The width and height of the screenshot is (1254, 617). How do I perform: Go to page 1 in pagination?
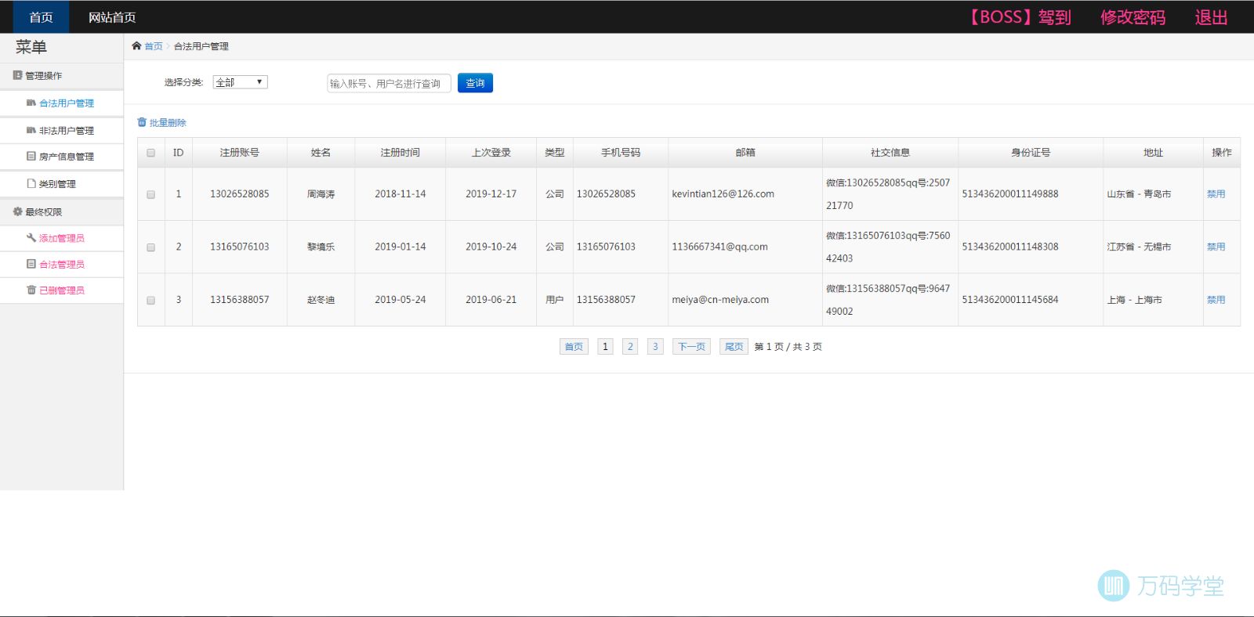click(605, 347)
